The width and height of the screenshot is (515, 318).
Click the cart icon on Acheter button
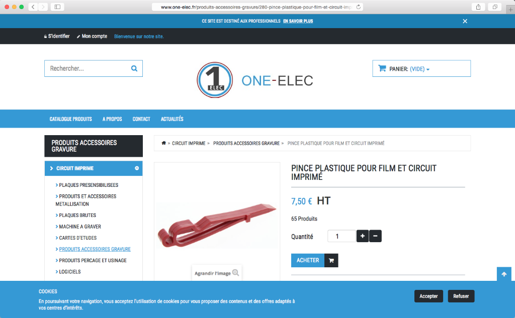pyautogui.click(x=331, y=260)
